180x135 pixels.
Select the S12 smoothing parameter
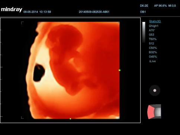pyautogui.click(x=151, y=44)
